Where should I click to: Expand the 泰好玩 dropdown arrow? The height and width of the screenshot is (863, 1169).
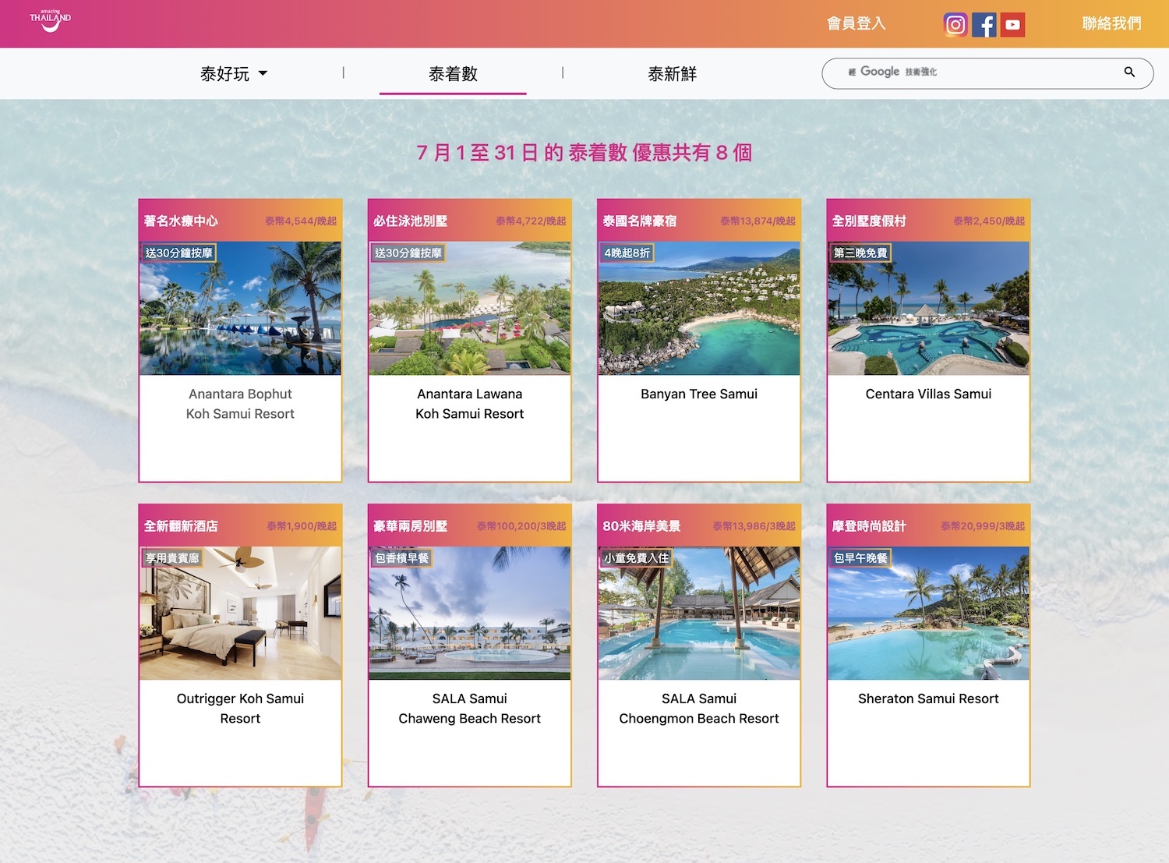point(263,73)
